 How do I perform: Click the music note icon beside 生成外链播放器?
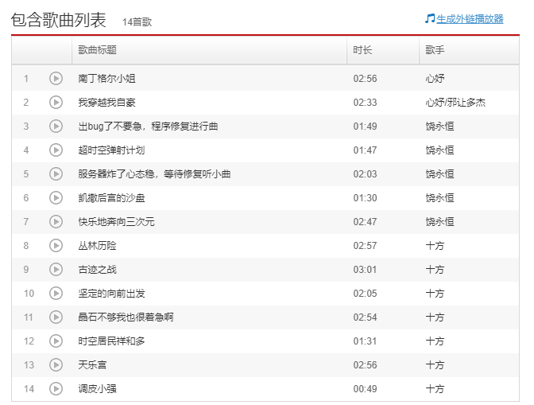[x=429, y=19]
